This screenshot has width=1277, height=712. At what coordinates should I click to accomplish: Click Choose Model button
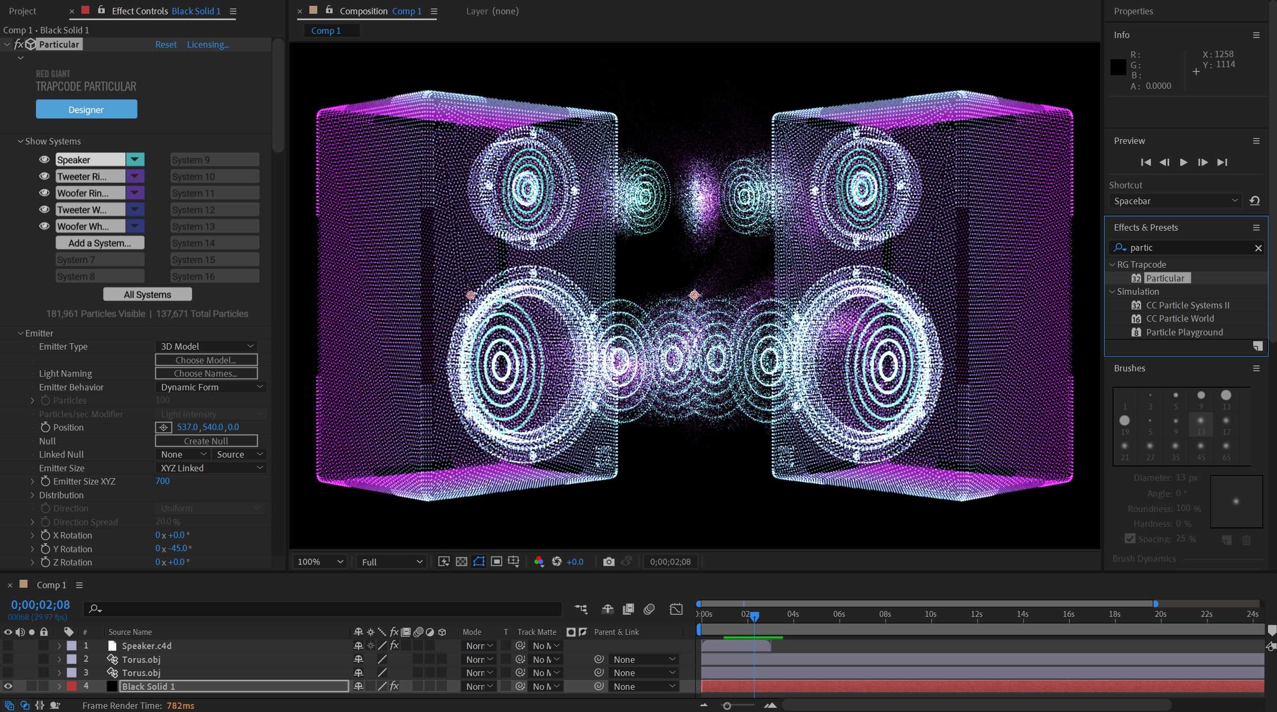pyautogui.click(x=206, y=360)
